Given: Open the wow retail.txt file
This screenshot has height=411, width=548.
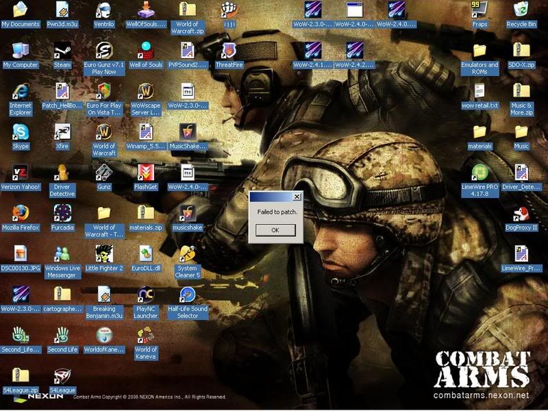Looking at the screenshot, I should pyautogui.click(x=480, y=91).
